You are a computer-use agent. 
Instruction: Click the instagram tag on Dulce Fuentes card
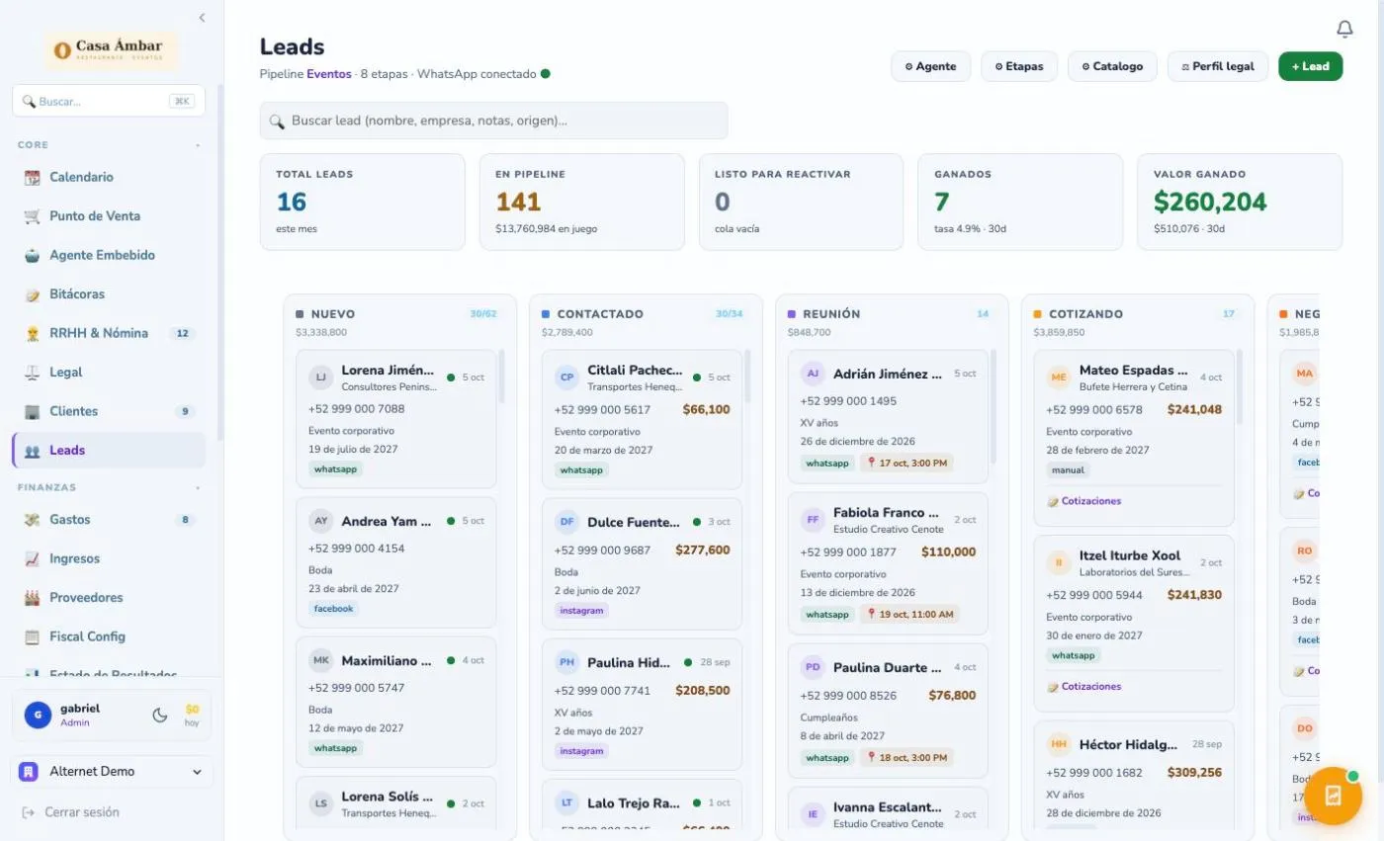tap(581, 611)
